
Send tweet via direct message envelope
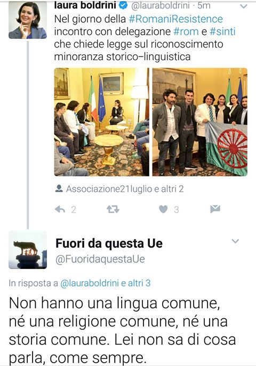(215, 209)
